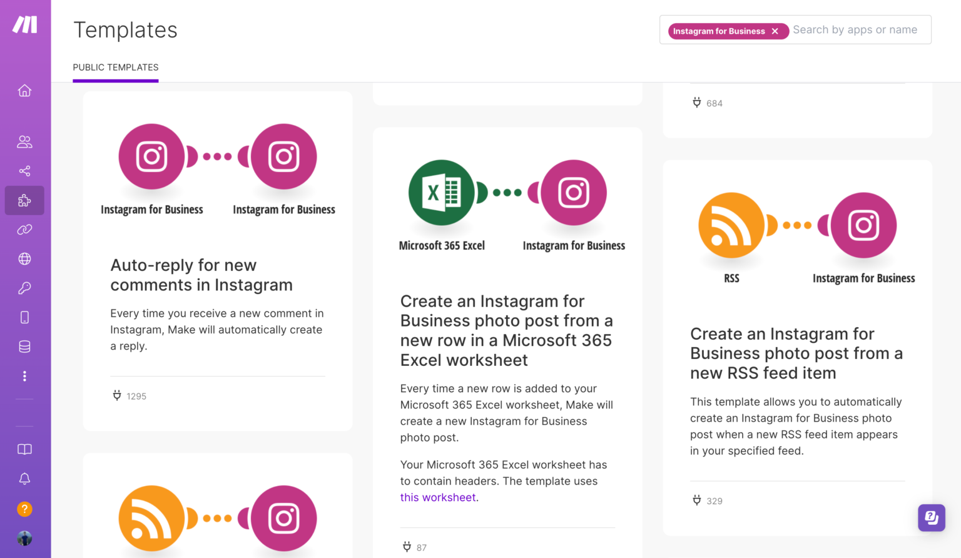
Task: Follow the "this worksheet." link
Action: (439, 497)
